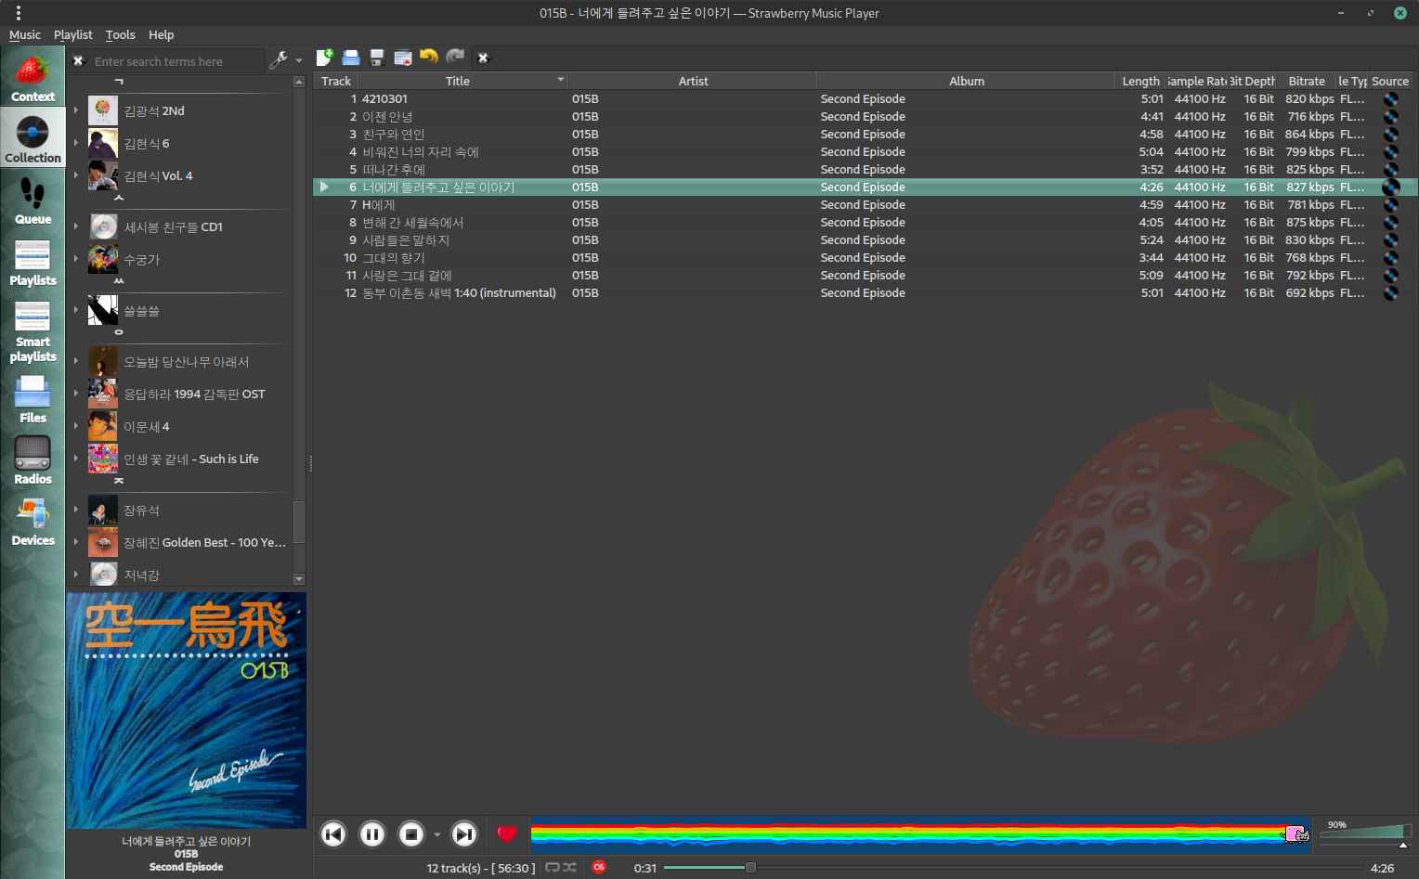
Task: Open wrench options dropdown arrow
Action: (x=299, y=60)
